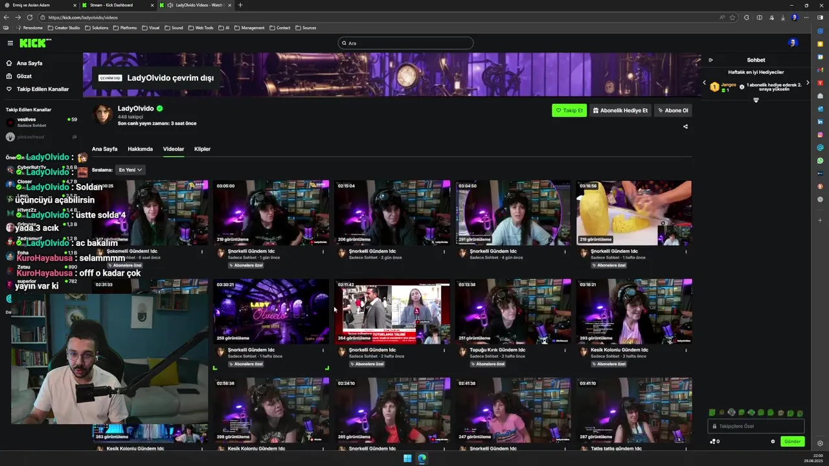Open the 03:04:50 video thumbnail
Image resolution: width=829 pixels, height=466 pixels.
pos(513,213)
